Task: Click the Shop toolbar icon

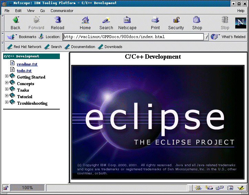Action: point(197,20)
